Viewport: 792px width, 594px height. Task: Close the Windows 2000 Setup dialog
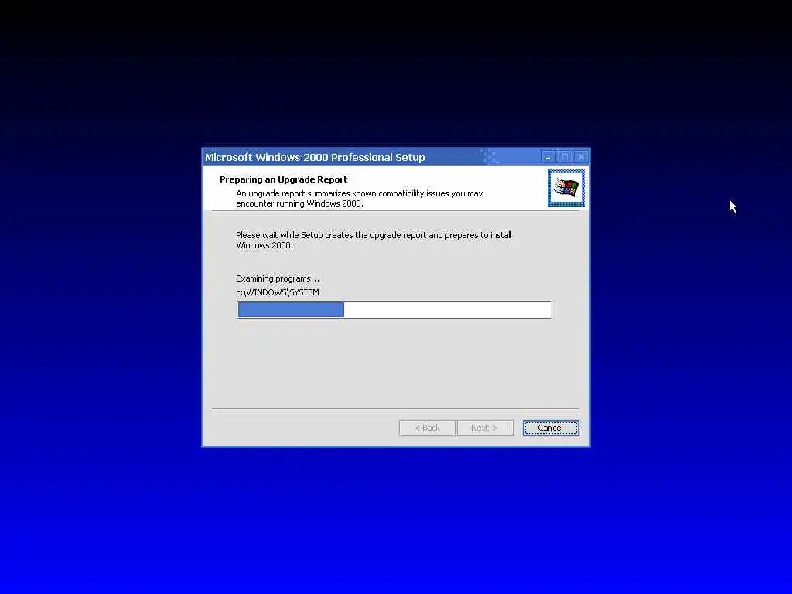581,157
